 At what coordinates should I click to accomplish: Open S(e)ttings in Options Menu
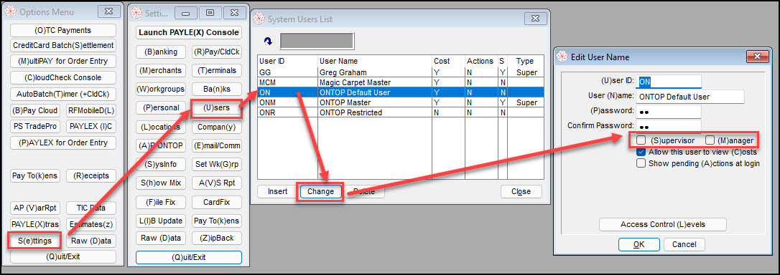35,241
